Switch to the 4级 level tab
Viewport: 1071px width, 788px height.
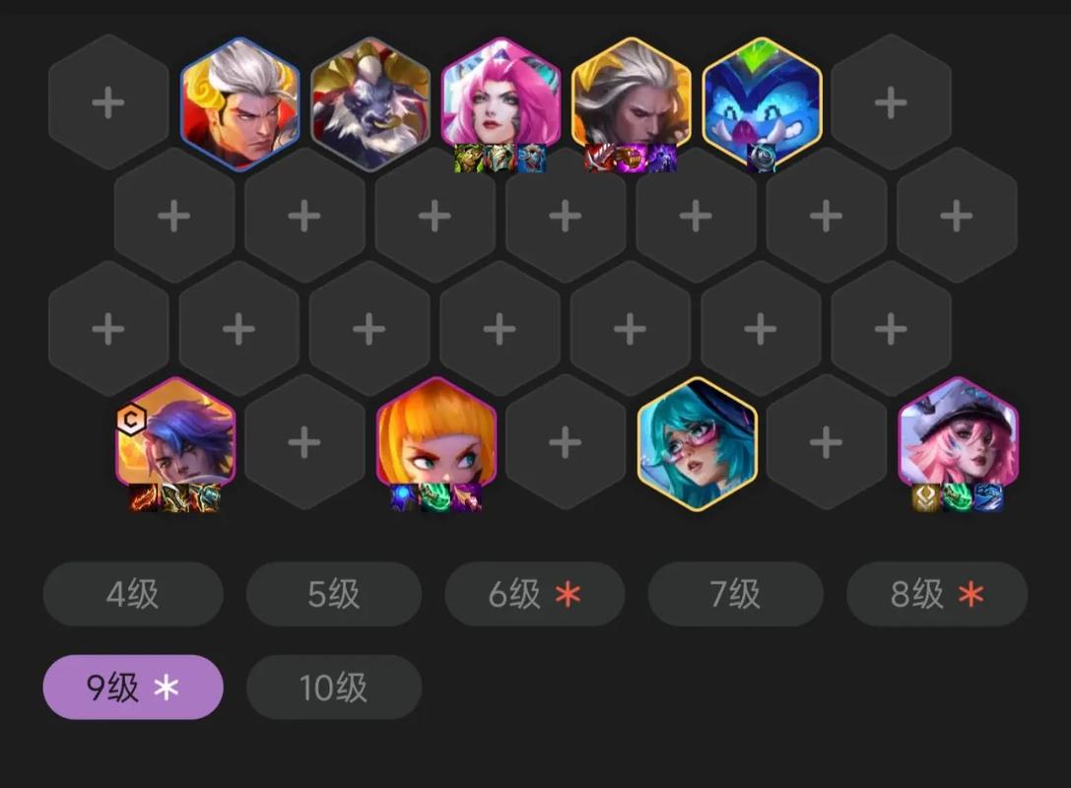pos(133,594)
